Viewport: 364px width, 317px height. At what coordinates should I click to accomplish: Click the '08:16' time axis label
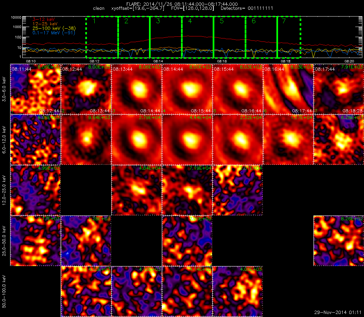222,61
